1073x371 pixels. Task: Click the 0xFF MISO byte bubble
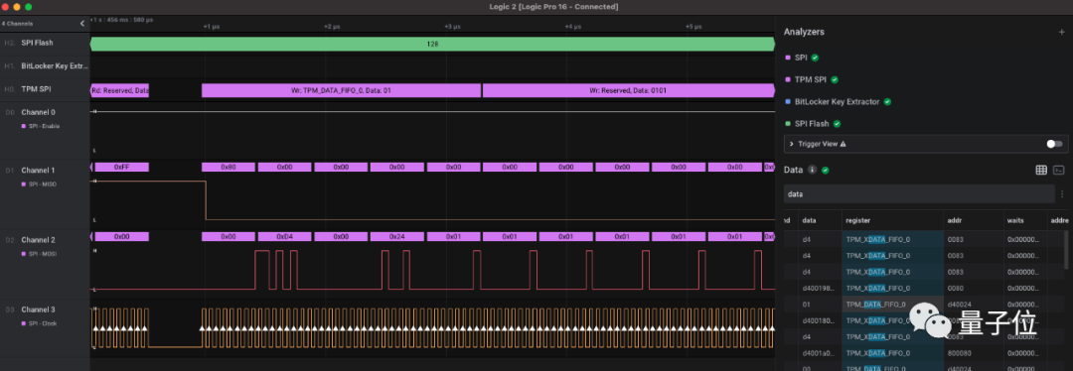tap(122, 167)
